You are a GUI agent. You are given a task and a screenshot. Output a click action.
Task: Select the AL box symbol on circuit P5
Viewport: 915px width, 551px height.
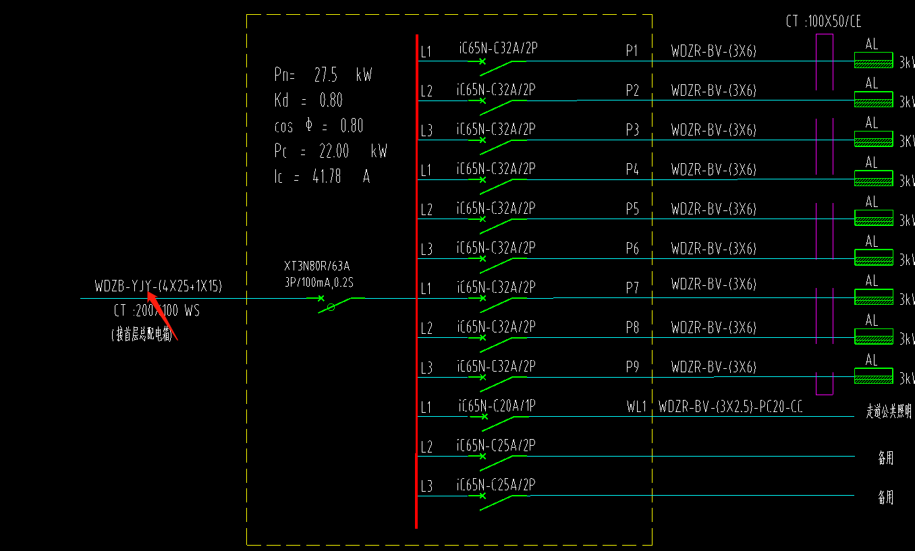click(x=873, y=218)
